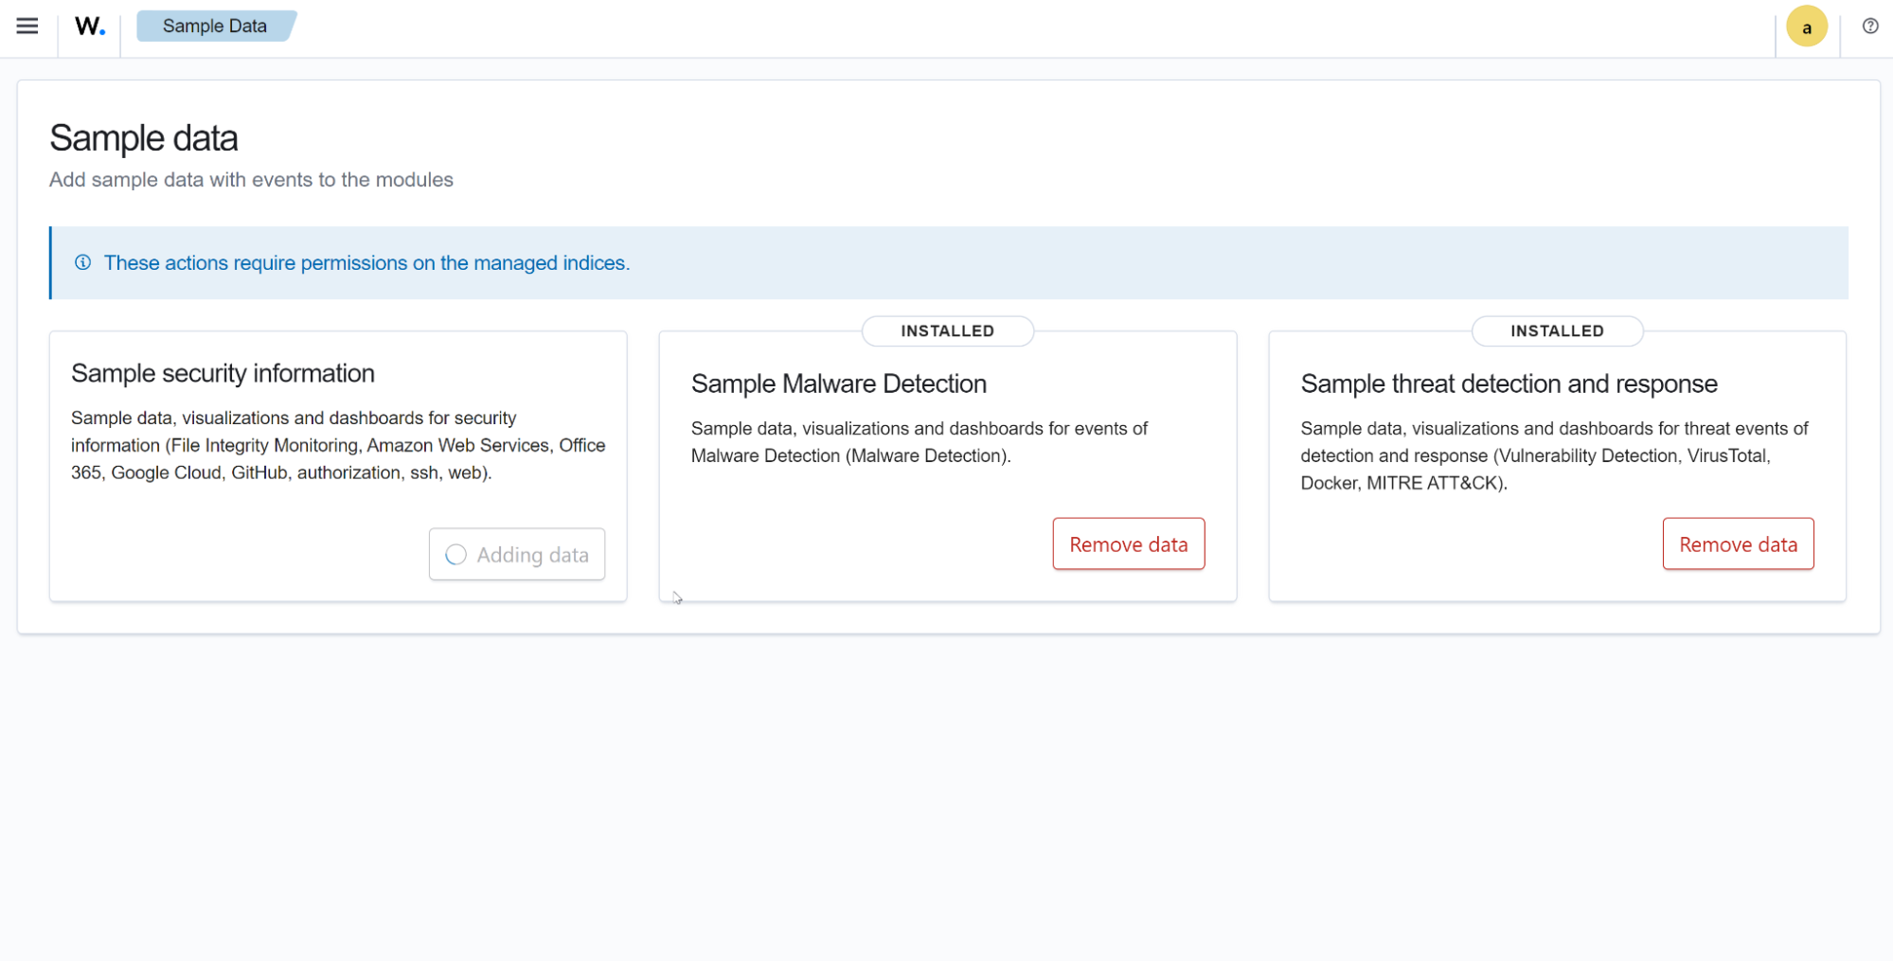Click the blue informational alert bar
Image resolution: width=1893 pixels, height=962 pixels.
click(947, 262)
